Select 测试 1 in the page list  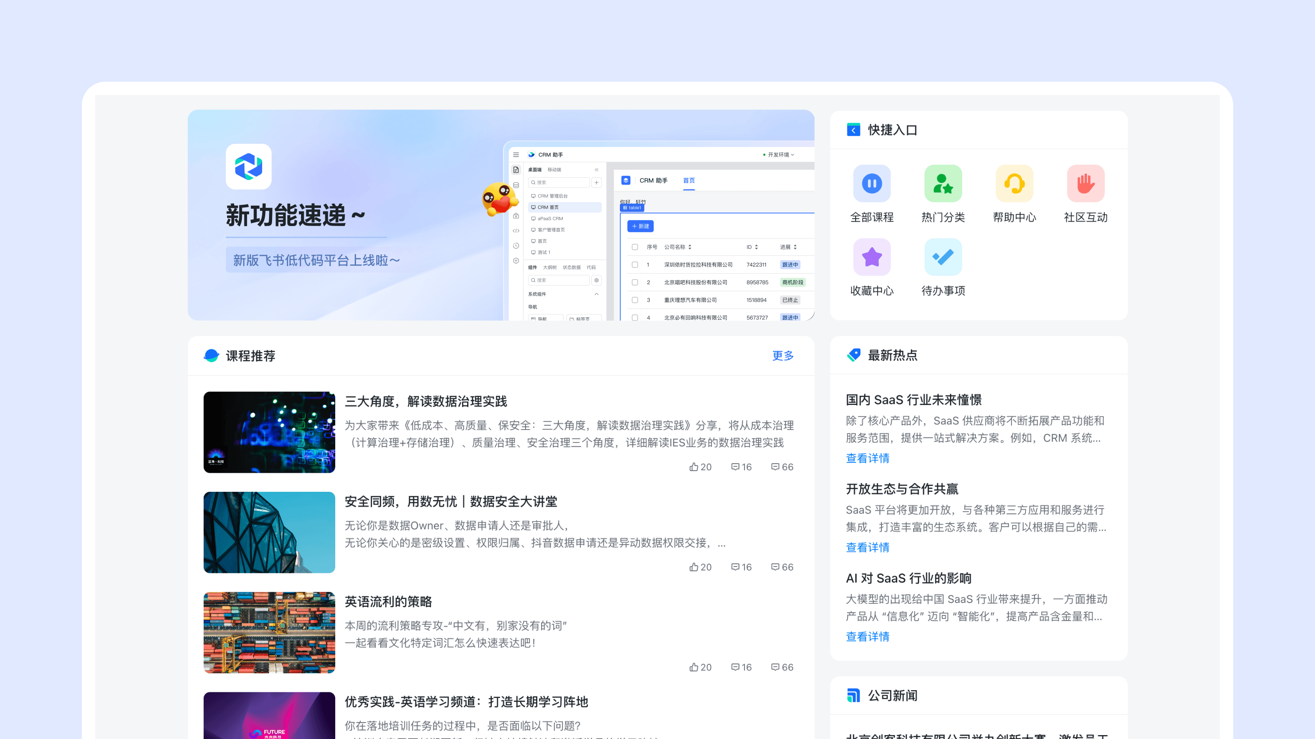tap(565, 252)
